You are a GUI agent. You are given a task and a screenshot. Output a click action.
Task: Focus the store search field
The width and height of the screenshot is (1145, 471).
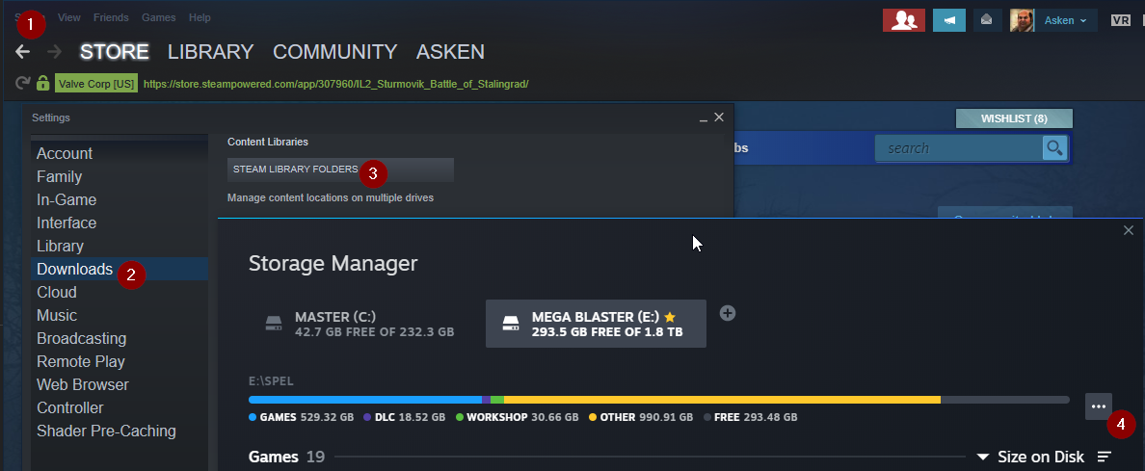[x=958, y=148]
